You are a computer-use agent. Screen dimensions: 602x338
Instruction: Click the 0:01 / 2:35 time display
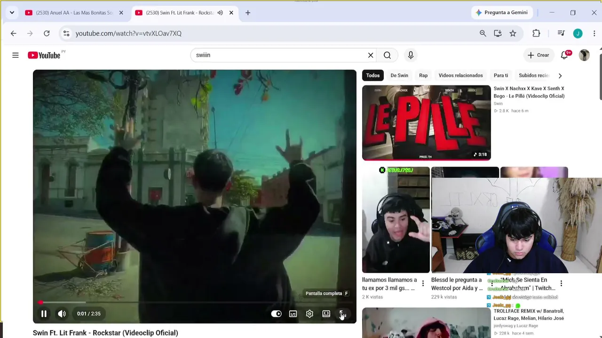click(x=89, y=314)
